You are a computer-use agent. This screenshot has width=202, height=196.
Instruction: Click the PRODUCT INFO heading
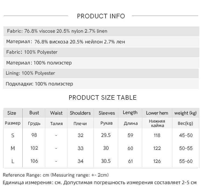click(101, 16)
